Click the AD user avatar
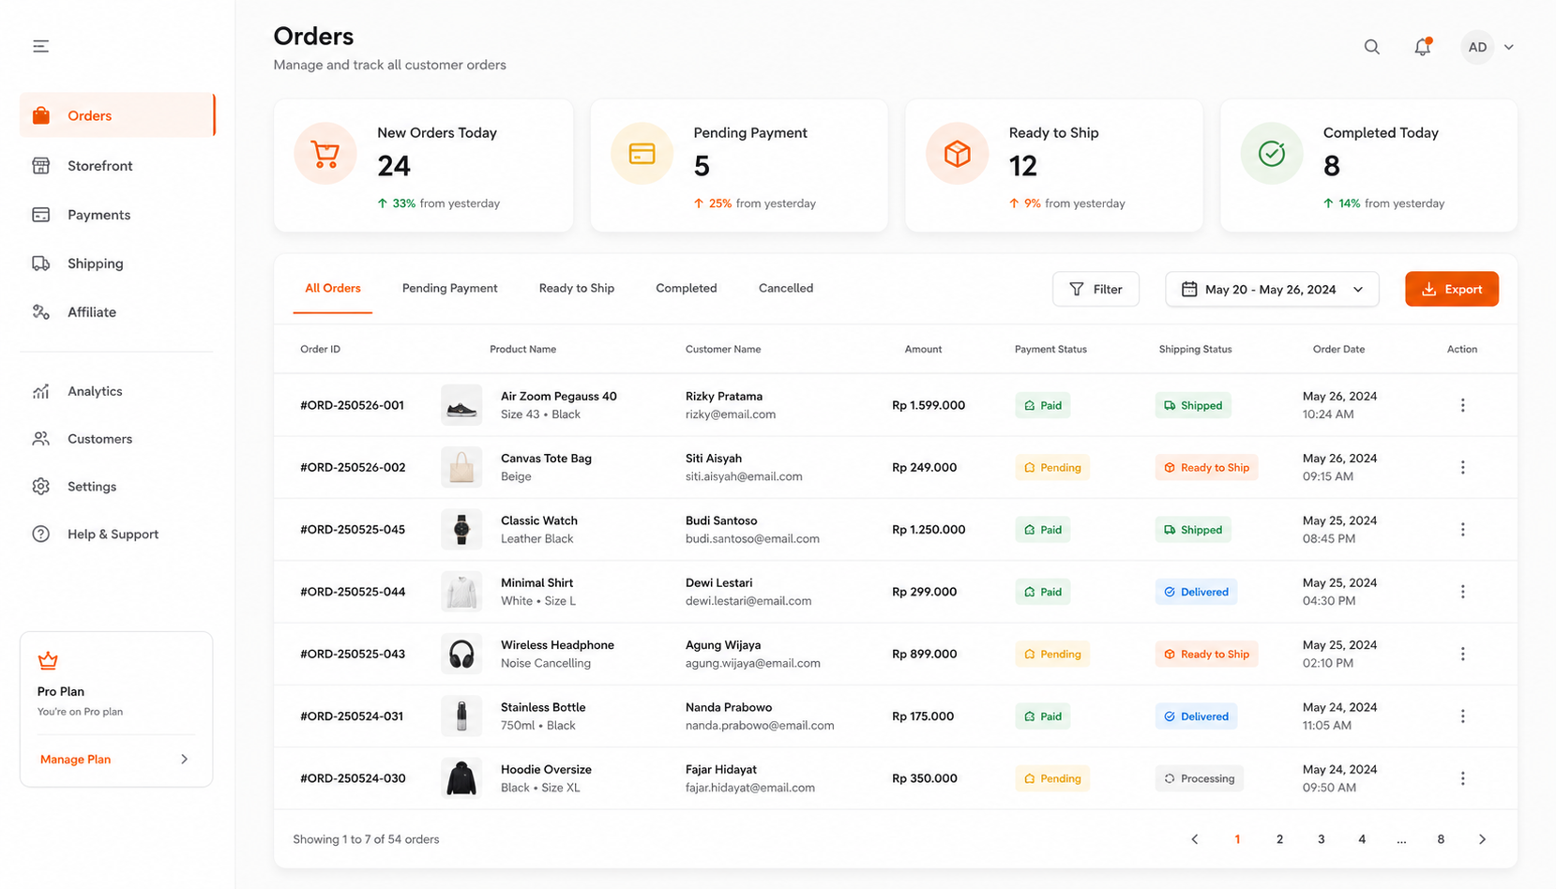This screenshot has height=889, width=1556. point(1477,47)
